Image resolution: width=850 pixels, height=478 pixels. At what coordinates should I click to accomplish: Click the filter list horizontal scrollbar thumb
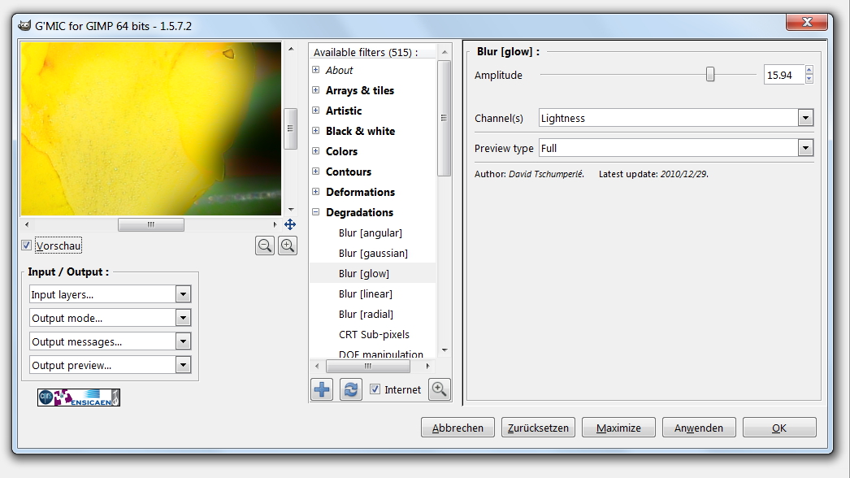tap(368, 366)
